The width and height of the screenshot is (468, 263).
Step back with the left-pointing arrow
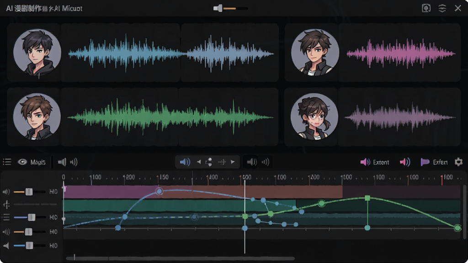(199, 162)
